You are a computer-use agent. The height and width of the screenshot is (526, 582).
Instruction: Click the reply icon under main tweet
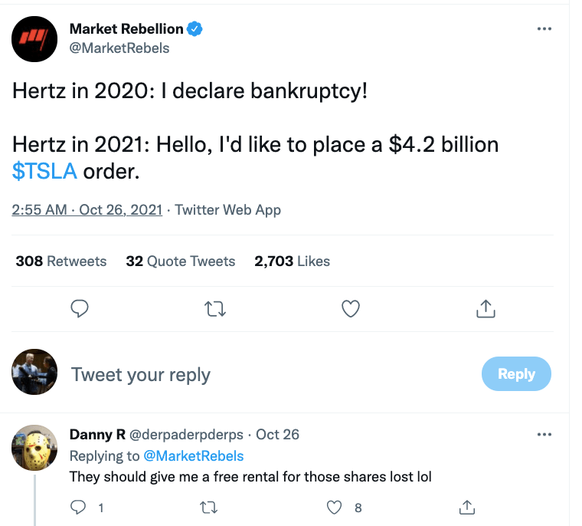tap(80, 308)
